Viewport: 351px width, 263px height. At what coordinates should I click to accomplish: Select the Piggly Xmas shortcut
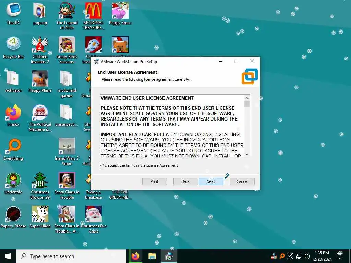[x=120, y=13]
